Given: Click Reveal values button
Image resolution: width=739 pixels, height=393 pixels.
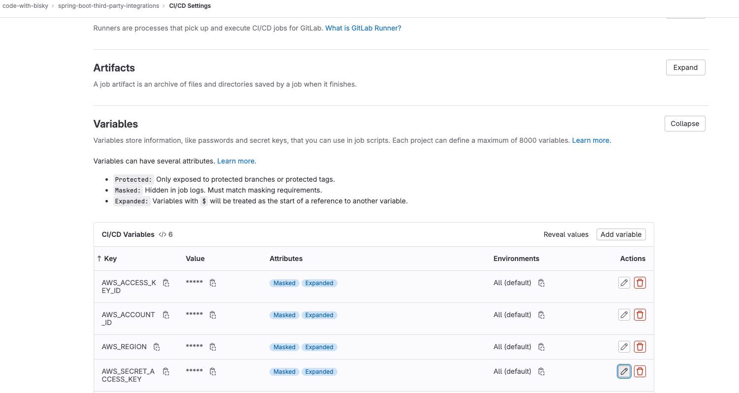Looking at the screenshot, I should tap(566, 234).
